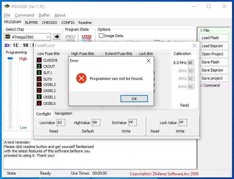234x179 pixels.
Task: Toggle the CKSEL3 fuse bit
Action: [39, 85]
